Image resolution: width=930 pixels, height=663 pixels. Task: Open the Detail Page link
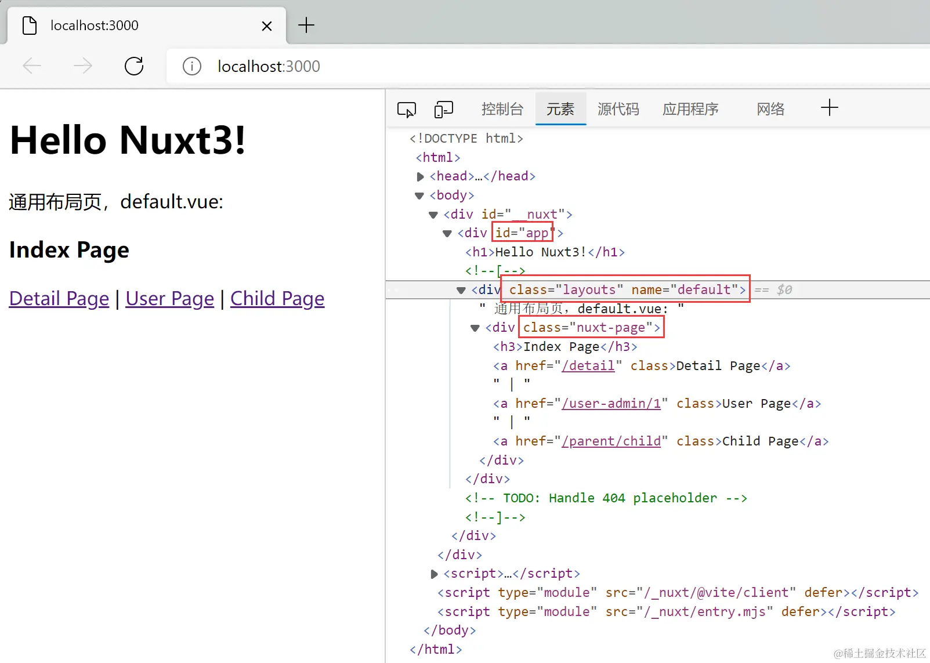[x=59, y=298]
